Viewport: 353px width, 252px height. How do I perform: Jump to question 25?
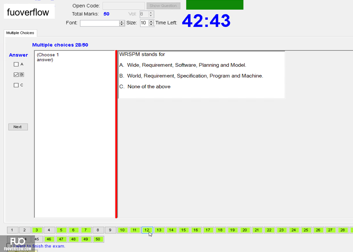306,230
